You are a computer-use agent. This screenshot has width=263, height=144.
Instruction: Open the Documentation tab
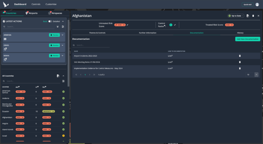pos(197,33)
